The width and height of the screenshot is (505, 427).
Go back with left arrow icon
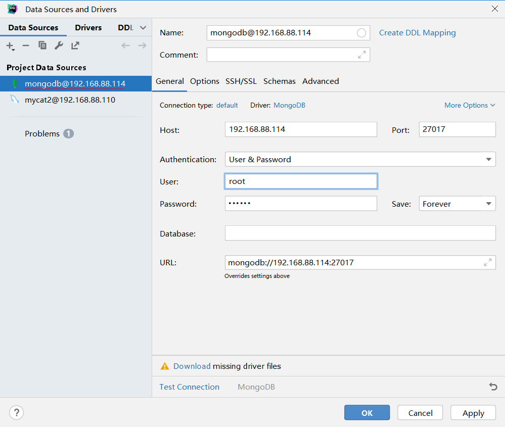[125, 45]
